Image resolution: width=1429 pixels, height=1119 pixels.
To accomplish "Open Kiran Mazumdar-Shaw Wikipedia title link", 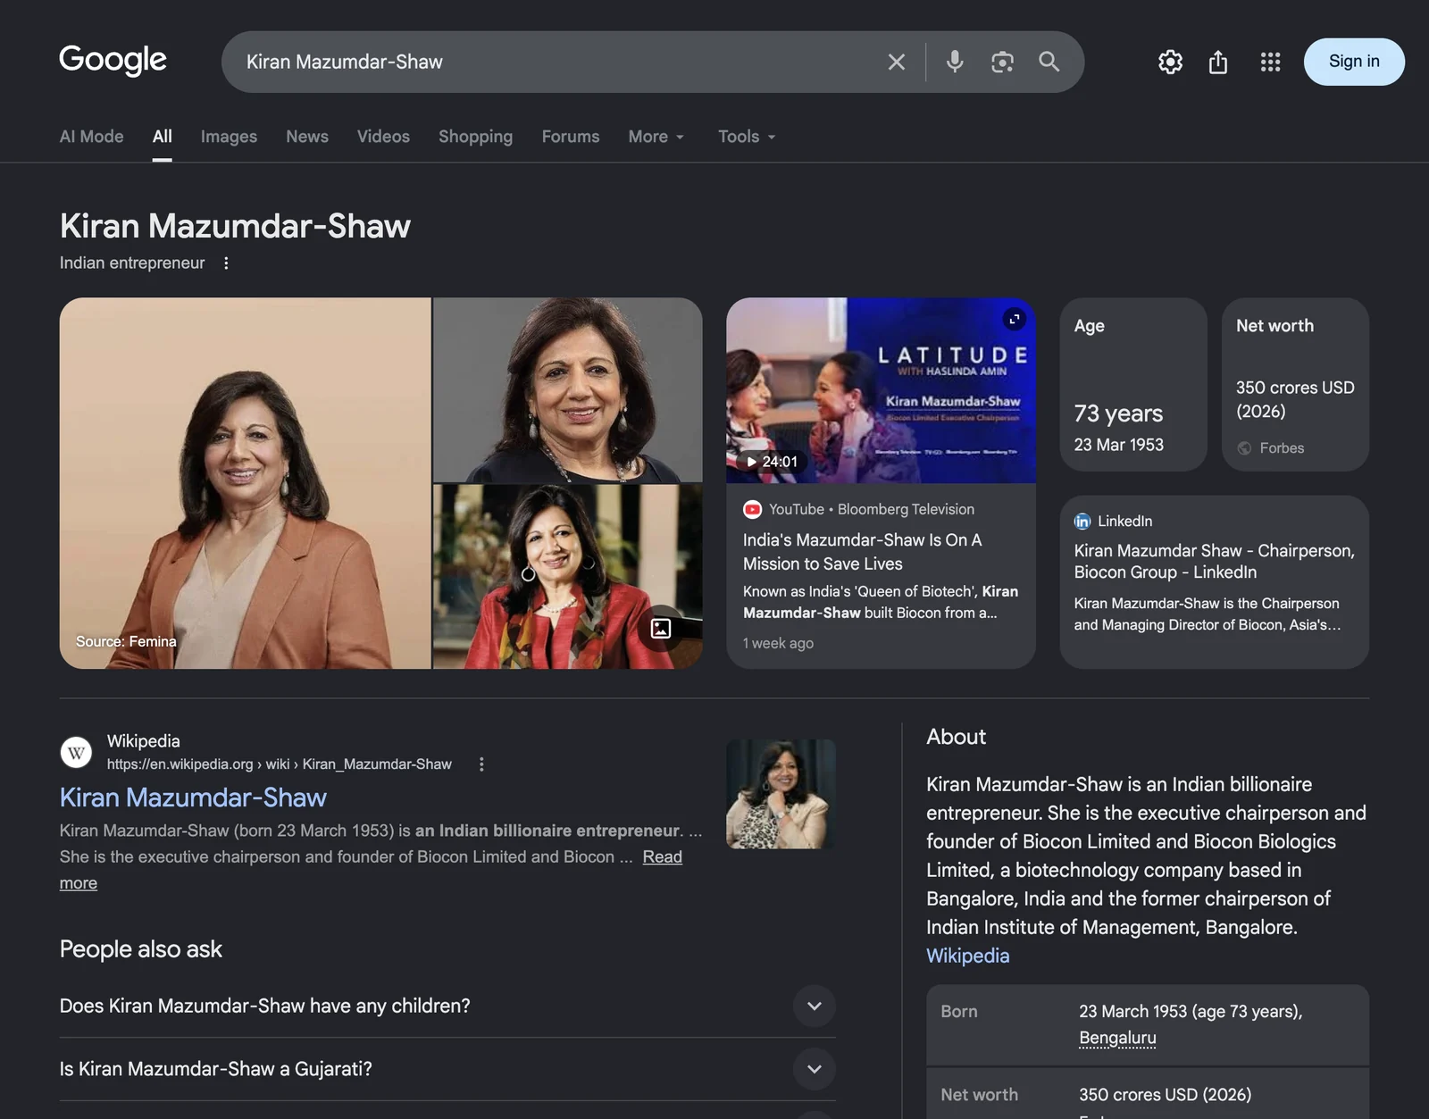I will 193,797.
